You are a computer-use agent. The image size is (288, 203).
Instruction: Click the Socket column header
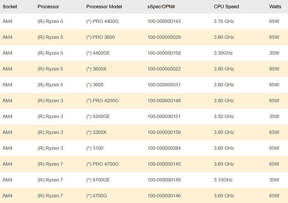coord(10,7)
